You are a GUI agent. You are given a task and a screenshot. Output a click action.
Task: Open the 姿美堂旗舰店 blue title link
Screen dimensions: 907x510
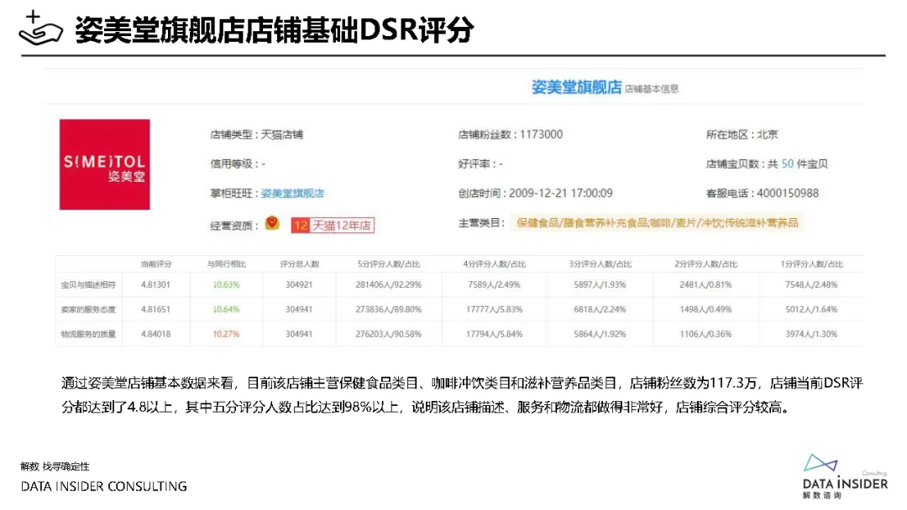click(576, 87)
